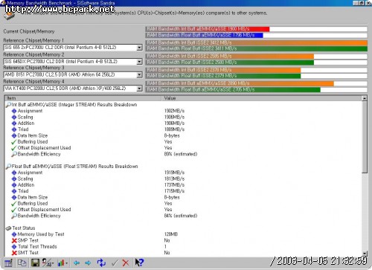Click the 1813MB/s Float Scaling value
Viewport: 372px width, 270px height.
pos(174,179)
